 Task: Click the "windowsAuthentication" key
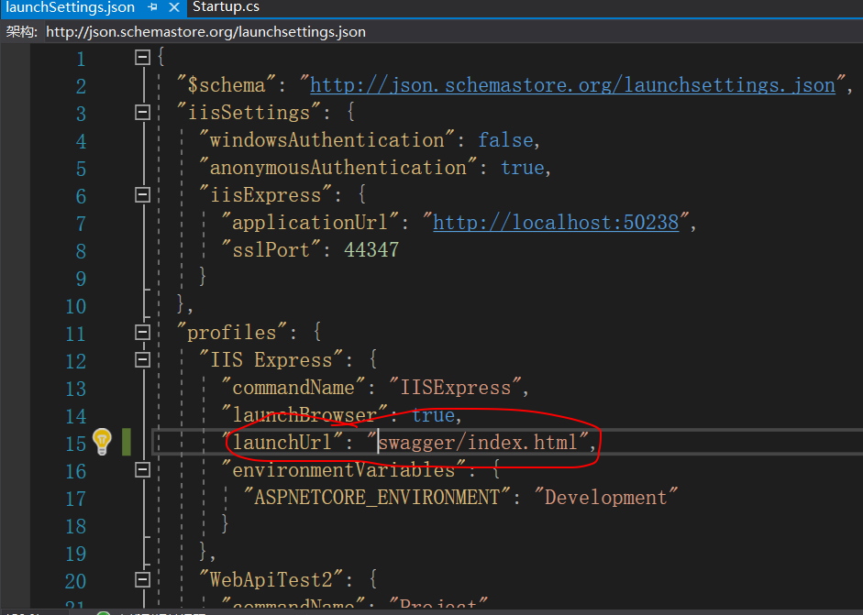tap(326, 139)
